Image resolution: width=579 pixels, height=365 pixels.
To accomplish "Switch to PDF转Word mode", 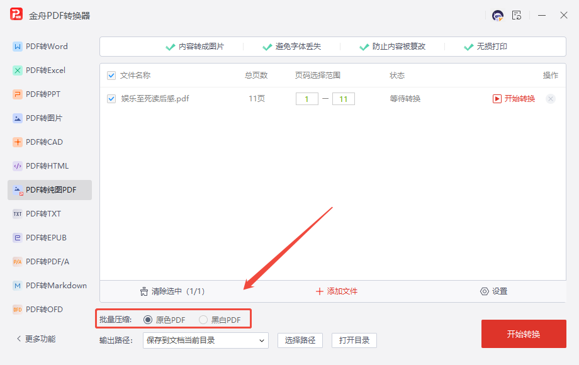I will pos(50,47).
